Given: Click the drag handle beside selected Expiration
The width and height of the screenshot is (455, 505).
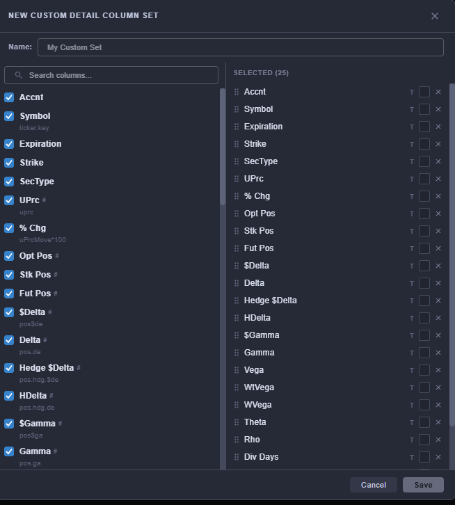Looking at the screenshot, I should (x=237, y=127).
